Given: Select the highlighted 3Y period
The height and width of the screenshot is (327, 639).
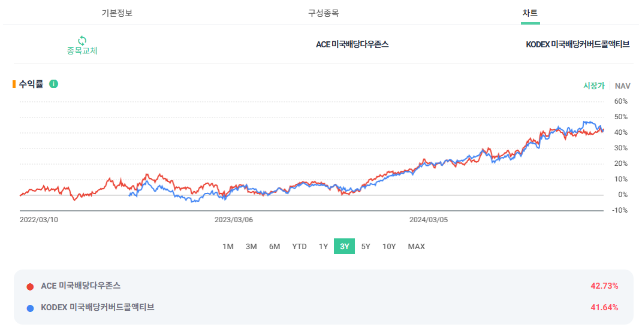Looking at the screenshot, I should coord(344,246).
